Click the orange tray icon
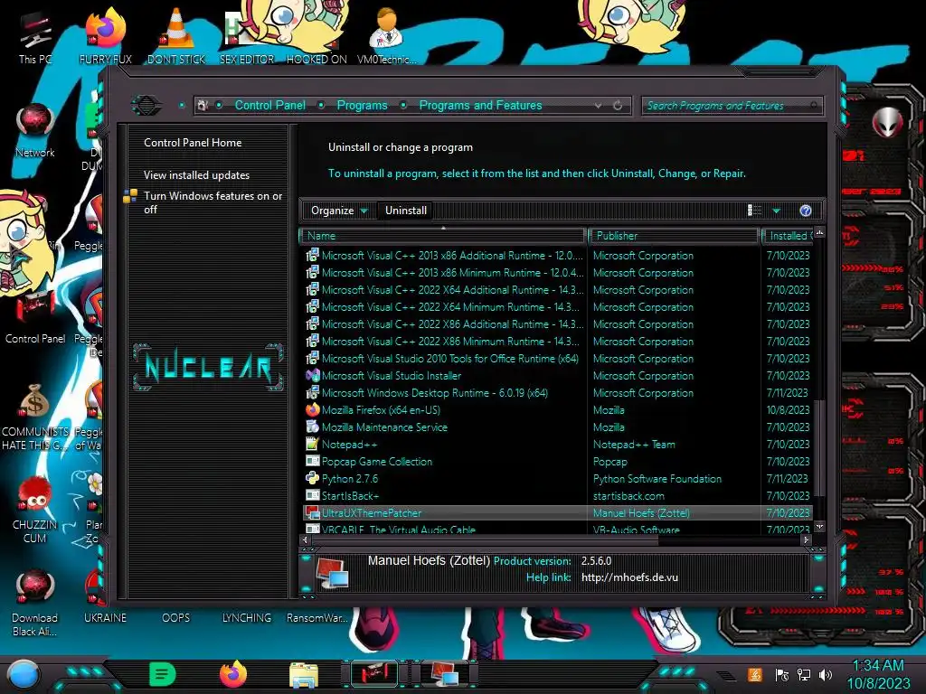Screen dimensions: 926x694 pyautogui.click(x=754, y=674)
